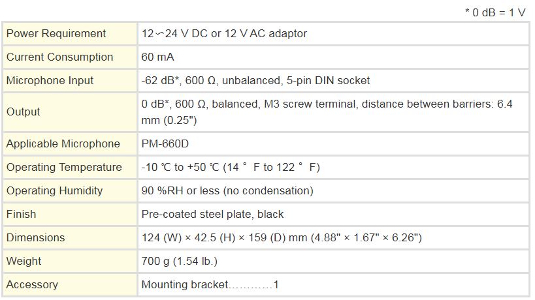Screen dimensions: 535x300
Task: Select the Microphone Input row label
Action: point(50,80)
